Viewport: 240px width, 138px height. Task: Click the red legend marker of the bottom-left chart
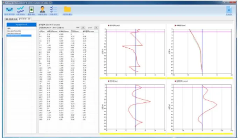pos(108,81)
